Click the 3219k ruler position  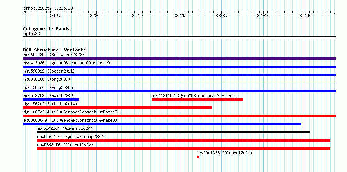[x=54, y=16]
